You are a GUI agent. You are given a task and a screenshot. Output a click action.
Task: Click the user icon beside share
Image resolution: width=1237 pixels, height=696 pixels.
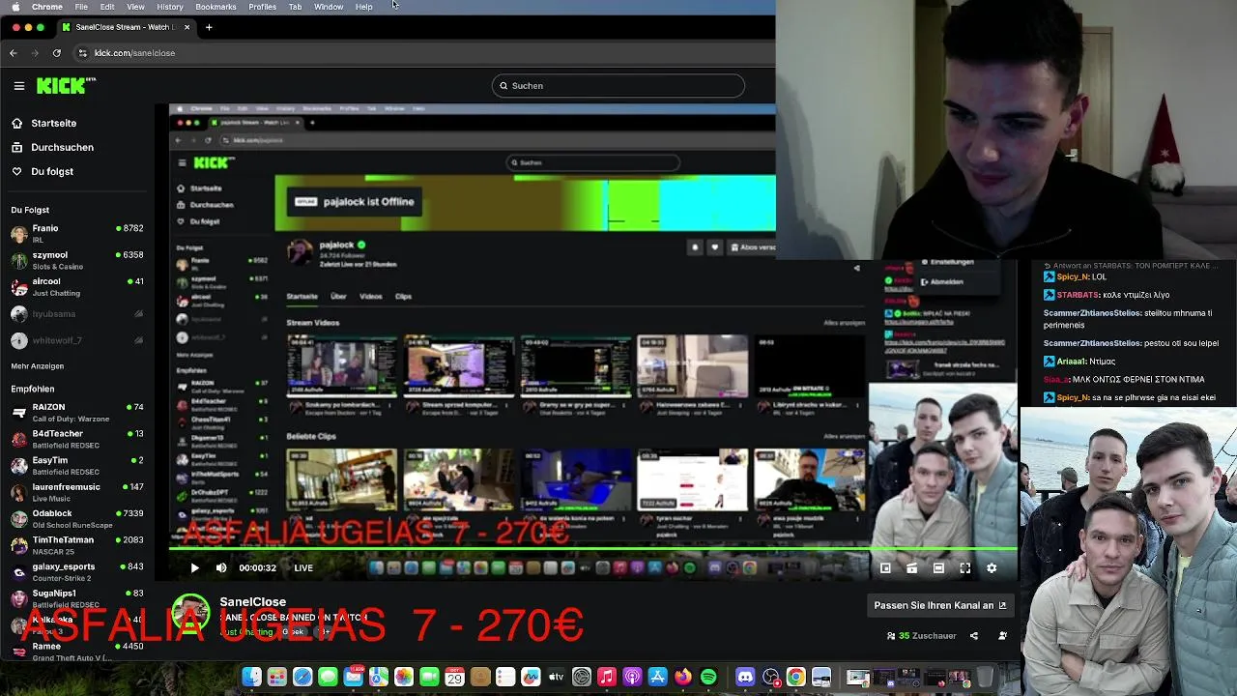coord(1002,636)
